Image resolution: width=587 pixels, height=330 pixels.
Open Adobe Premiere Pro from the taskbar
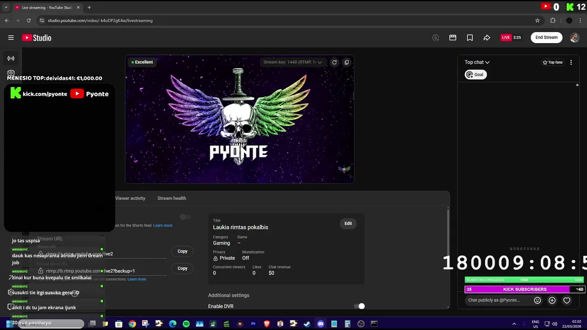pos(253,324)
